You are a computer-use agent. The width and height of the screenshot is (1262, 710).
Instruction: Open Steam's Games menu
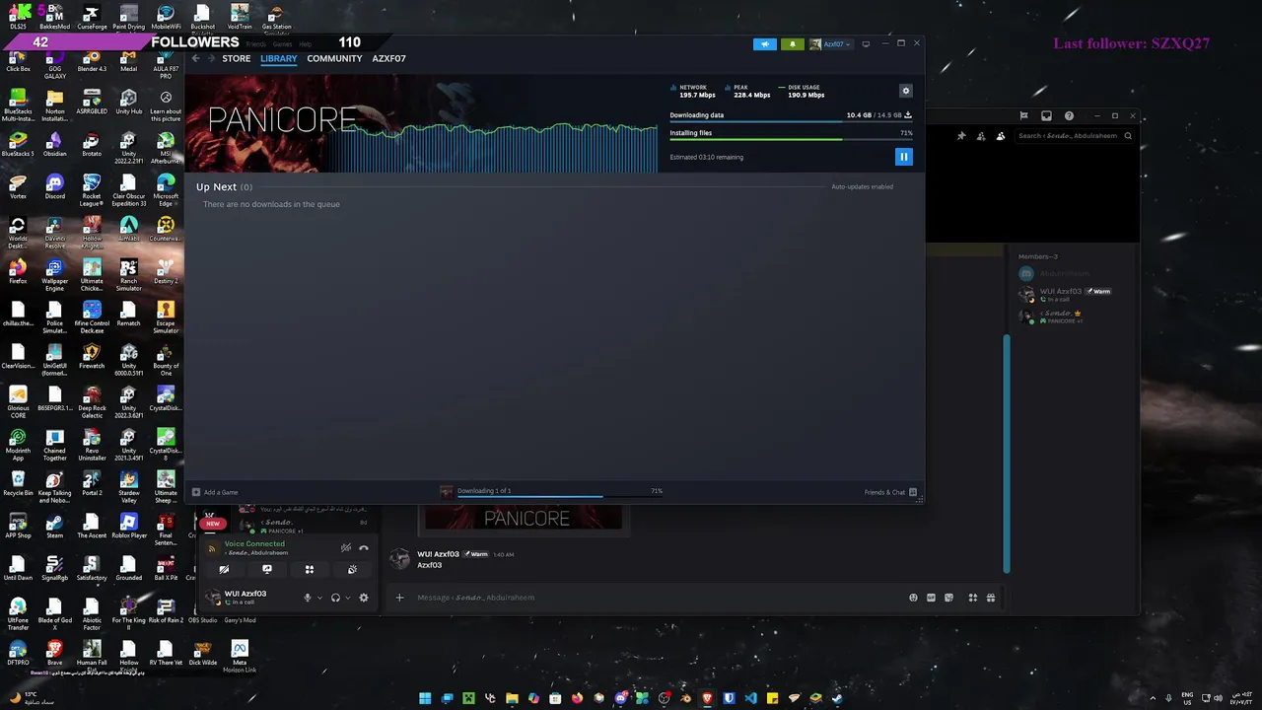coord(283,44)
